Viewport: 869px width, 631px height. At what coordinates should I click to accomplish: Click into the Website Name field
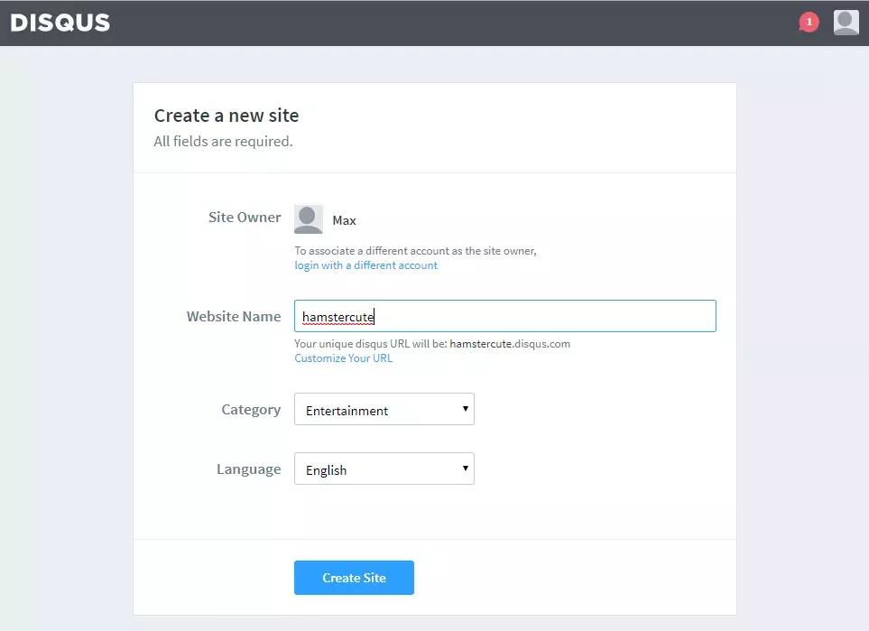tap(504, 316)
